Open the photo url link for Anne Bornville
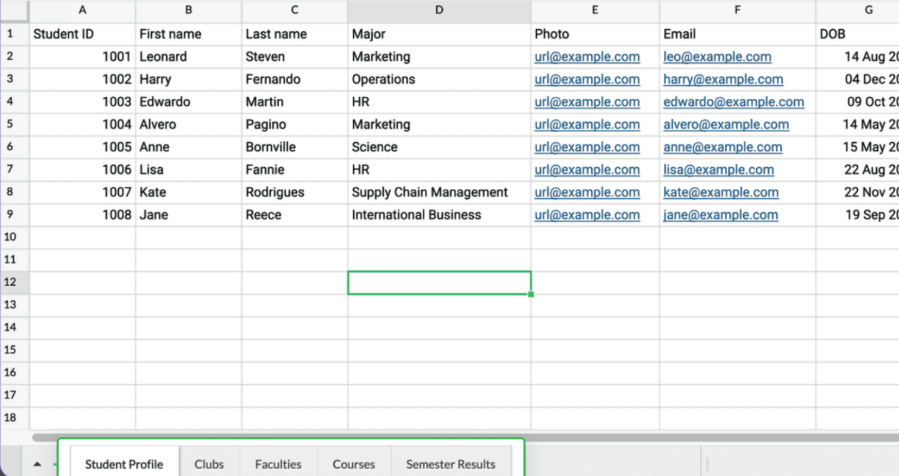 click(x=587, y=147)
